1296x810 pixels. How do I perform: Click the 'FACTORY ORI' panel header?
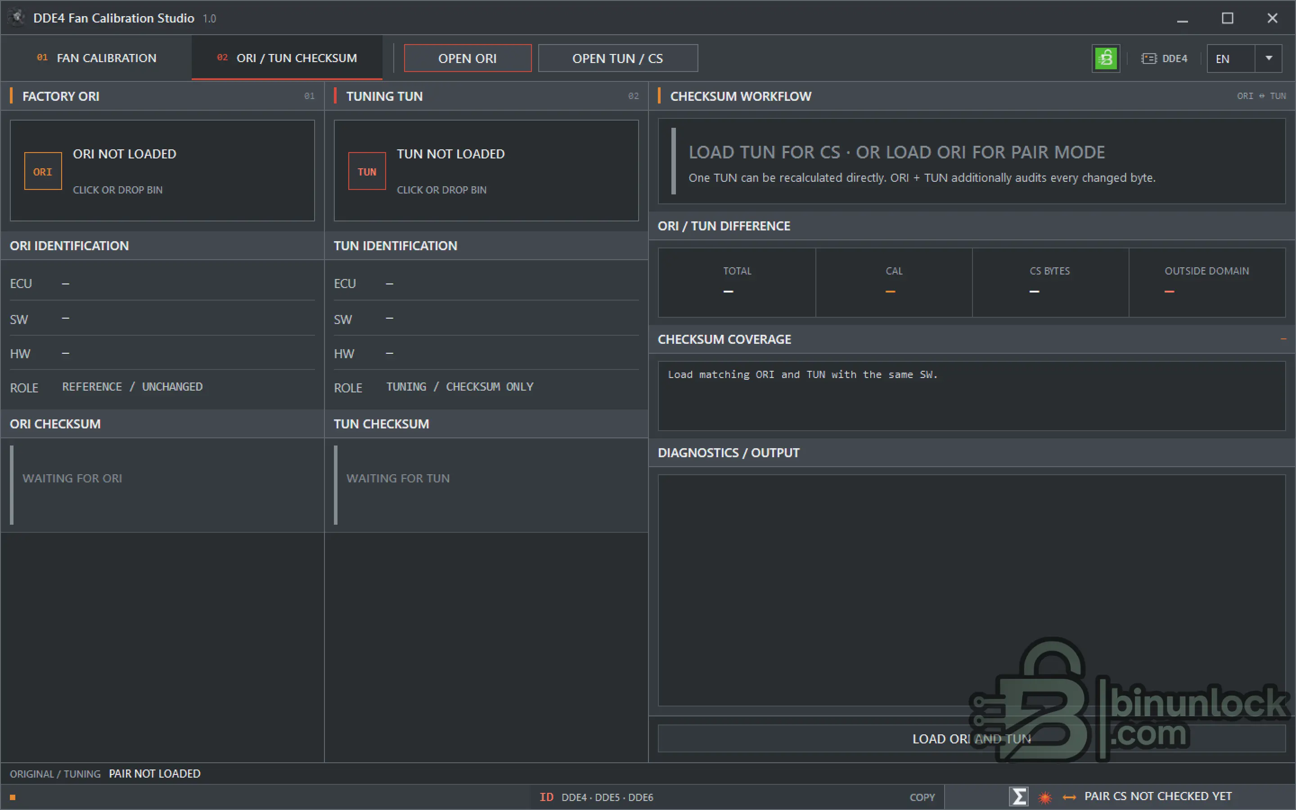[162, 96]
